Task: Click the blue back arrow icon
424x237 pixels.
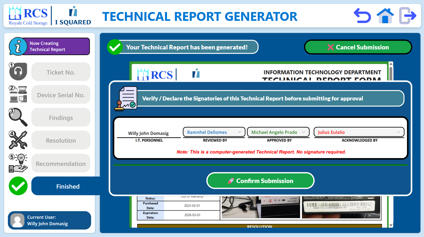Action: pyautogui.click(x=362, y=15)
